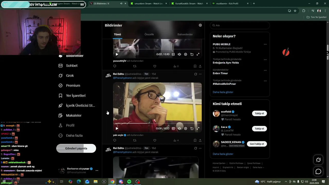This screenshot has height=185, width=329.
Task: Follow scofield with Takip et
Action: point(259,113)
